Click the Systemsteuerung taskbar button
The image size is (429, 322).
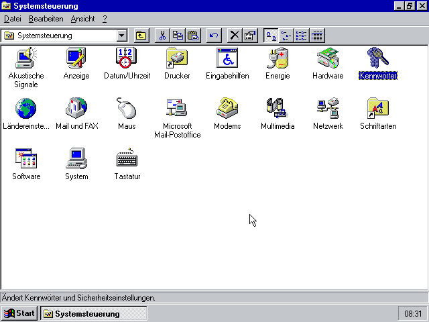94,313
